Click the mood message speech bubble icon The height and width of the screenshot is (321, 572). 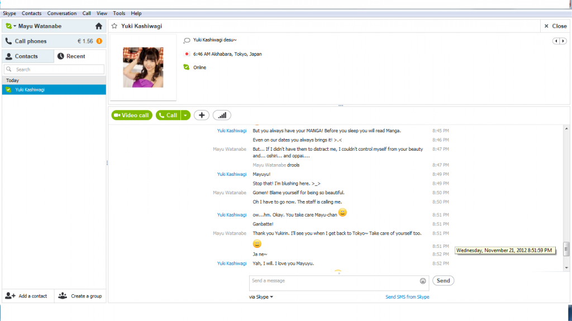[x=187, y=40]
